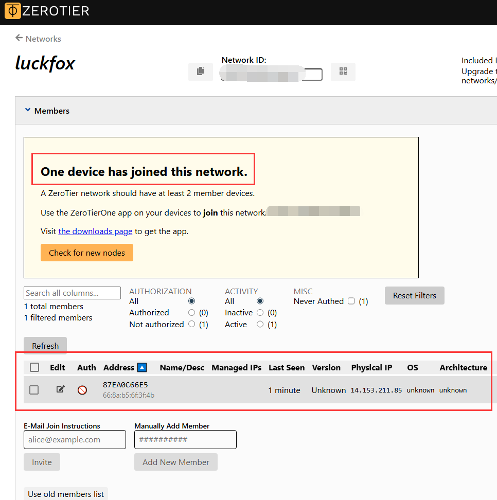This screenshot has height=500, width=497.
Task: Sort the table by Physical IP column
Action: (371, 367)
